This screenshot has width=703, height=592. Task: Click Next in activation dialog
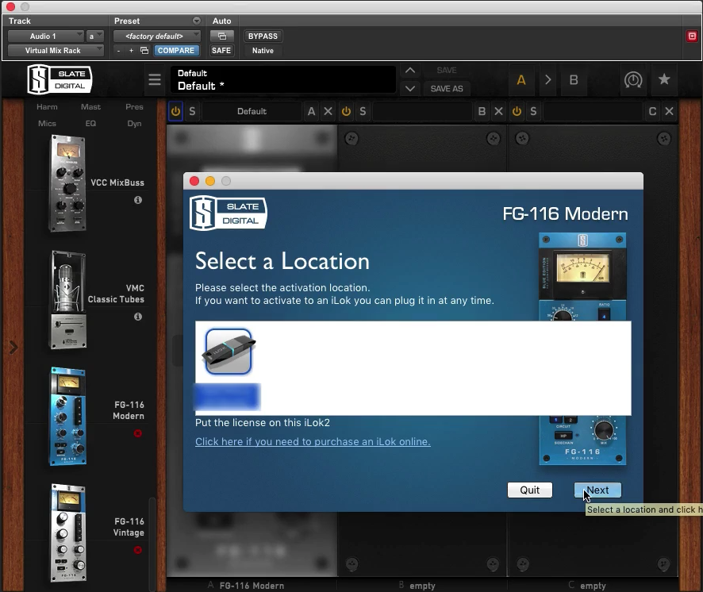click(597, 490)
